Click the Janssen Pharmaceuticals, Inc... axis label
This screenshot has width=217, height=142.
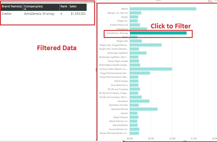tap(114, 133)
